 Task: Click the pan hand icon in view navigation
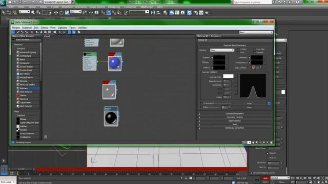pyautogui.click(x=253, y=143)
